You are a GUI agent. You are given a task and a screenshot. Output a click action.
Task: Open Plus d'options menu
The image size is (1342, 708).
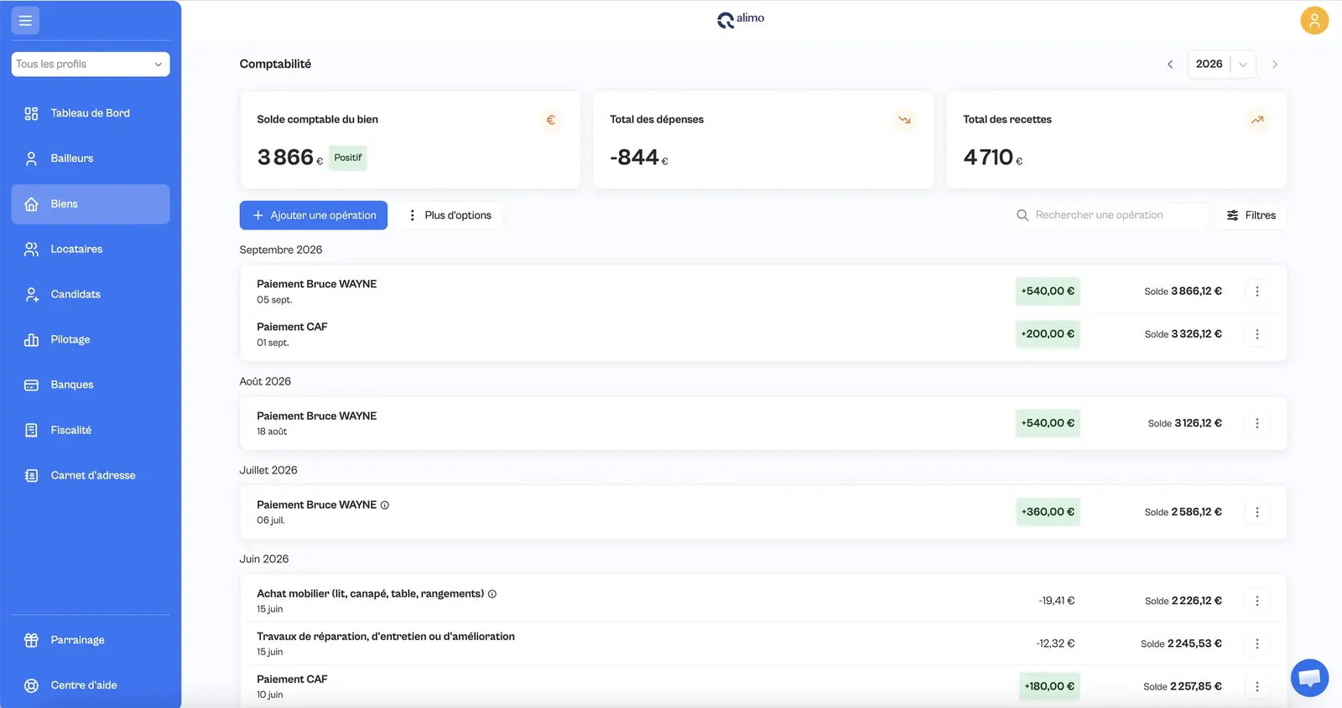(450, 215)
